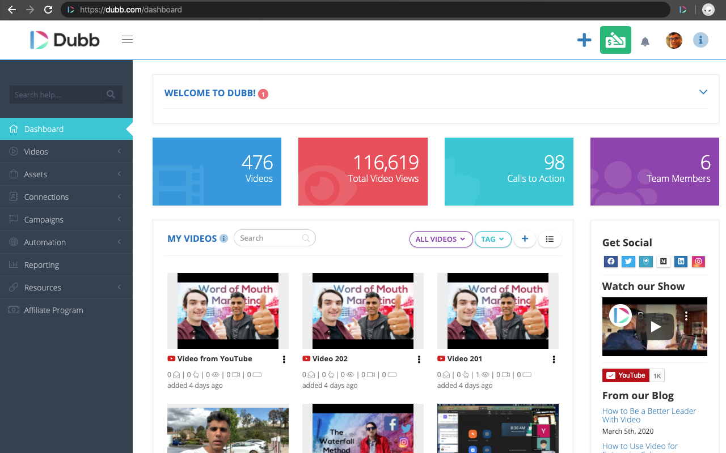Open Reporting in sidebar

[x=66, y=265]
